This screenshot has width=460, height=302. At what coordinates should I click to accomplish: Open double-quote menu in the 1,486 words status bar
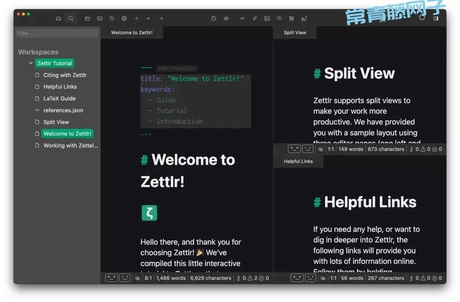point(112,278)
